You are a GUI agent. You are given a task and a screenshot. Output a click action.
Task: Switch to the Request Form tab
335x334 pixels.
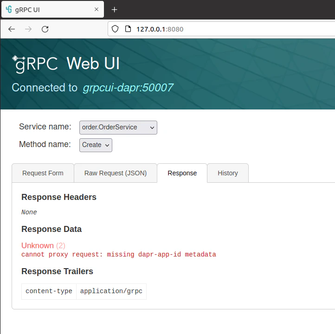(43, 173)
